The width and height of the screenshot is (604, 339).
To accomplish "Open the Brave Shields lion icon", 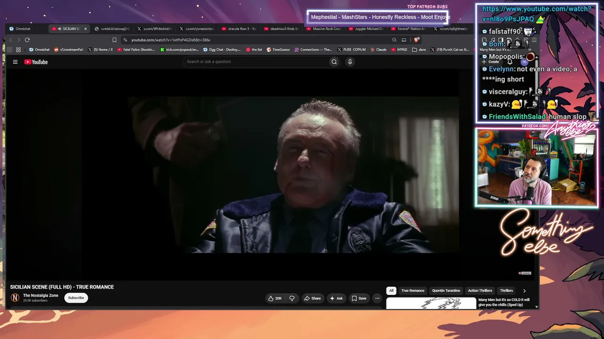I will coord(416,40).
